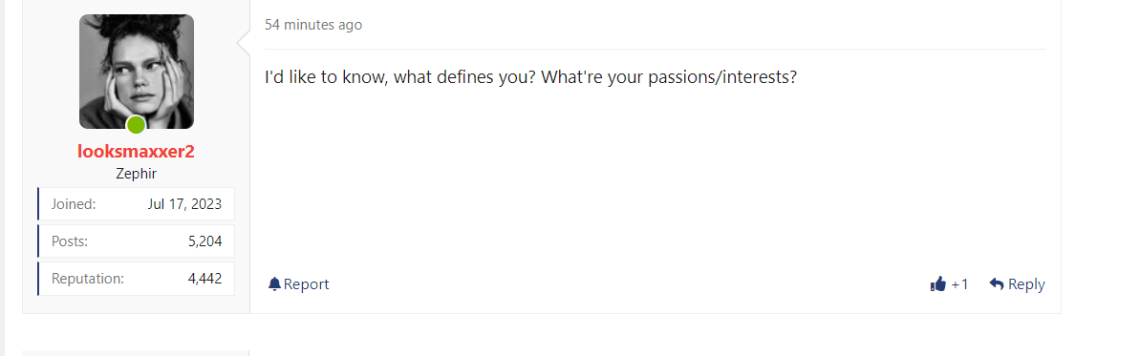Click the 4,442 reputation value
Viewport: 1140px width, 356px height.
[205, 279]
